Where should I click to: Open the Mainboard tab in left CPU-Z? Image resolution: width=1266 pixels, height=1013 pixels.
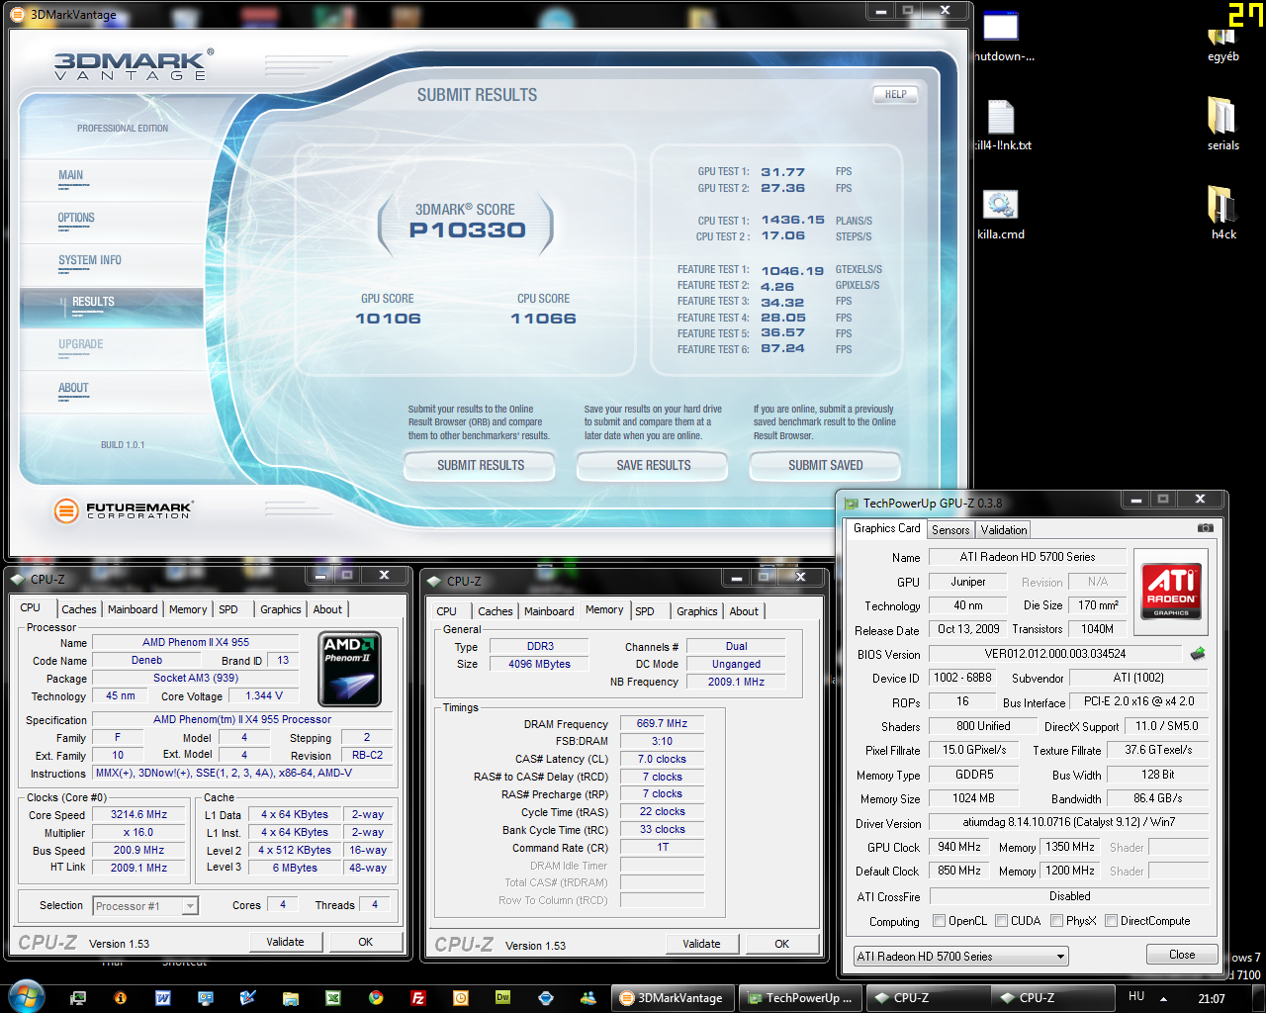133,609
